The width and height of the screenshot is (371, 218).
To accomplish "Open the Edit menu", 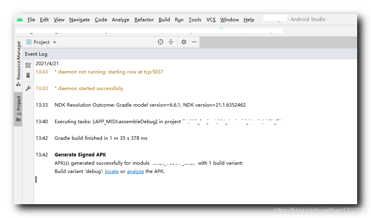I will [44, 20].
